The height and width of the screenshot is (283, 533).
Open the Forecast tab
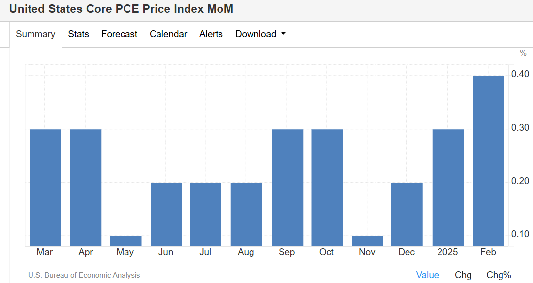120,34
